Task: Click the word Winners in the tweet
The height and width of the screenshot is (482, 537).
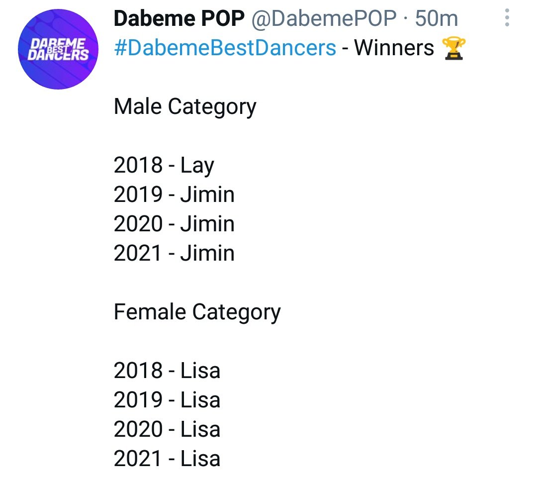Action: 394,48
